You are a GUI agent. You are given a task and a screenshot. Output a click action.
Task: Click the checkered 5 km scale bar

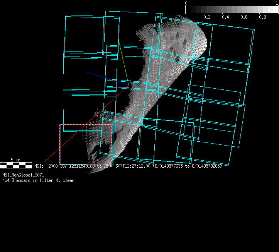tap(16, 165)
